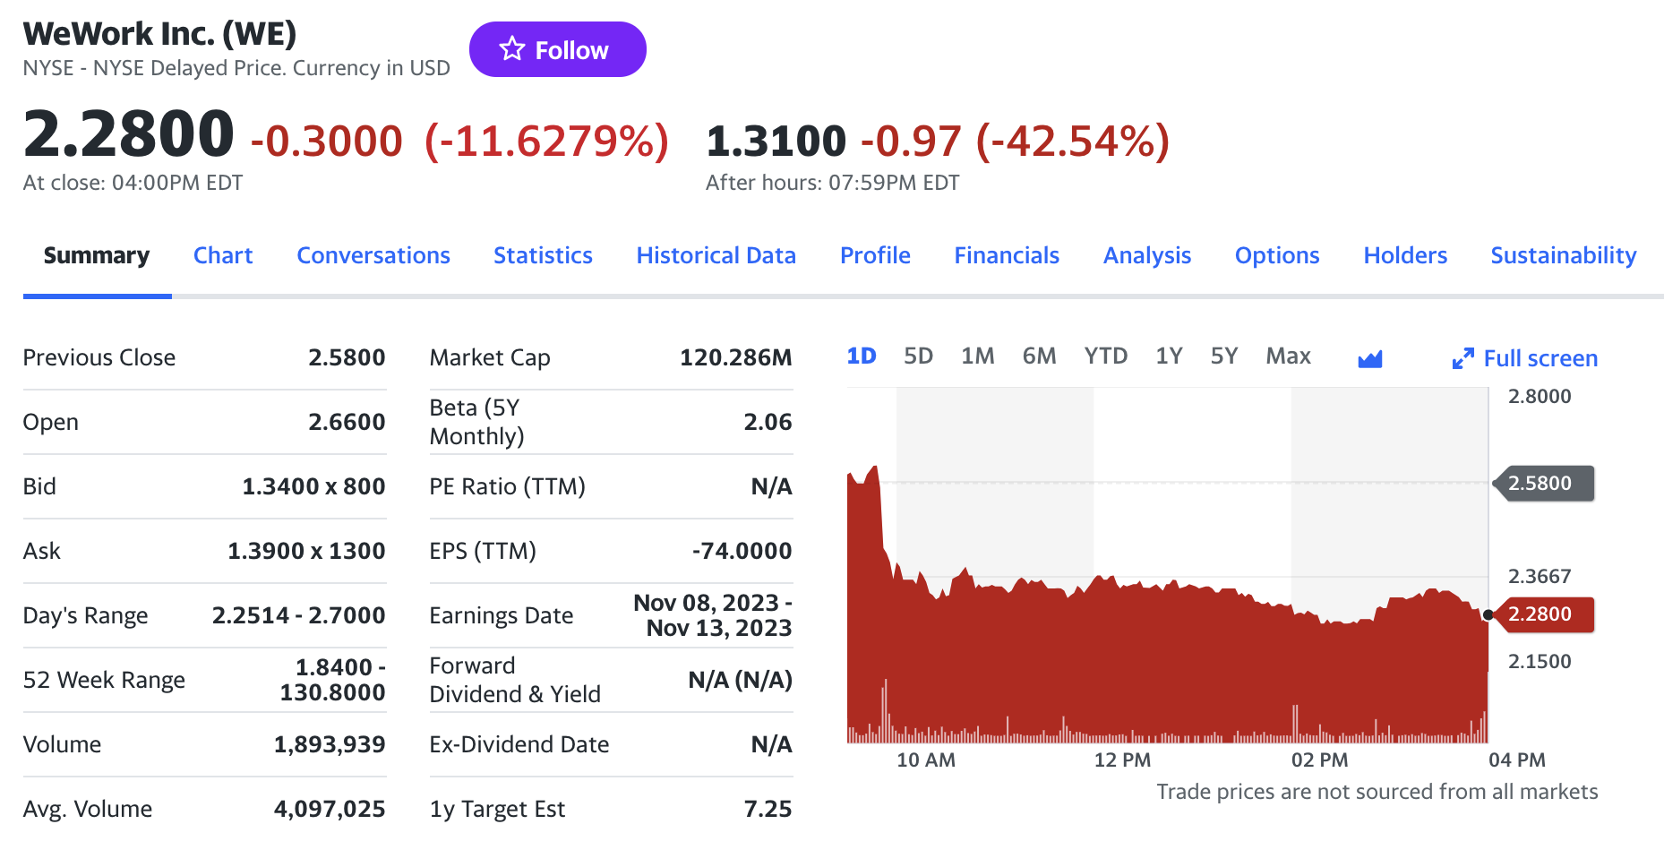The height and width of the screenshot is (867, 1664).
Task: Go to the Conversations tab
Action: (x=373, y=256)
